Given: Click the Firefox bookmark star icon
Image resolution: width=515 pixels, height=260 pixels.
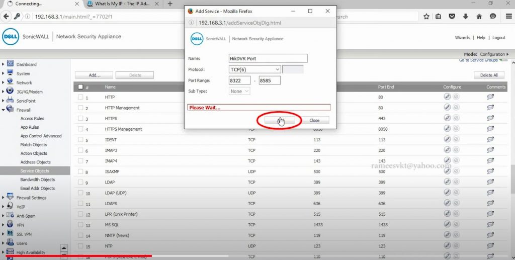Looking at the screenshot, I should click(x=426, y=17).
